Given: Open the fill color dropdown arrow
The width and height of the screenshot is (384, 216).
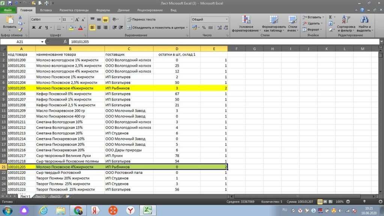Looking at the screenshot, I should 75,27.
